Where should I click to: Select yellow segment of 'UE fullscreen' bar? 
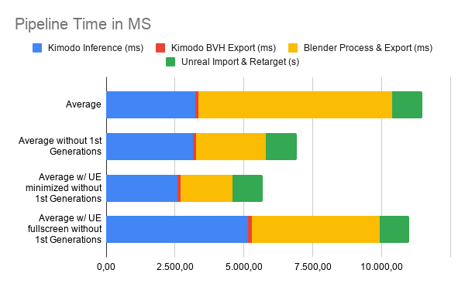coord(316,229)
